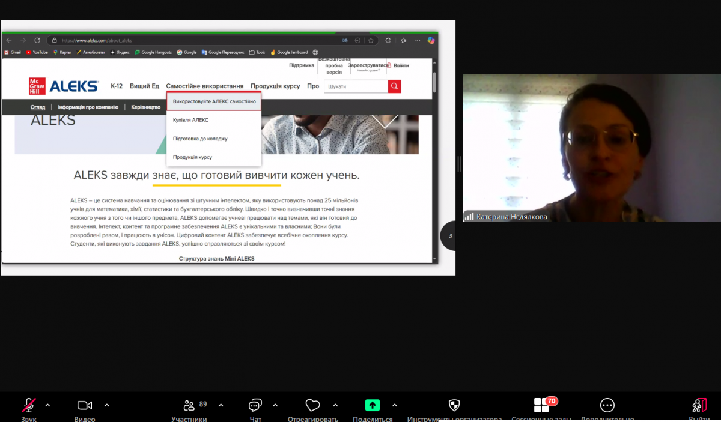Open video options arrow next to Видео
The width and height of the screenshot is (721, 422).
click(107, 405)
